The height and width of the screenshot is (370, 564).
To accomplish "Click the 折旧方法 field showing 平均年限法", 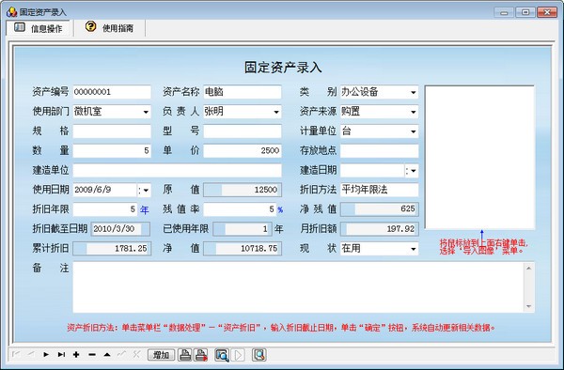I will click(x=380, y=190).
